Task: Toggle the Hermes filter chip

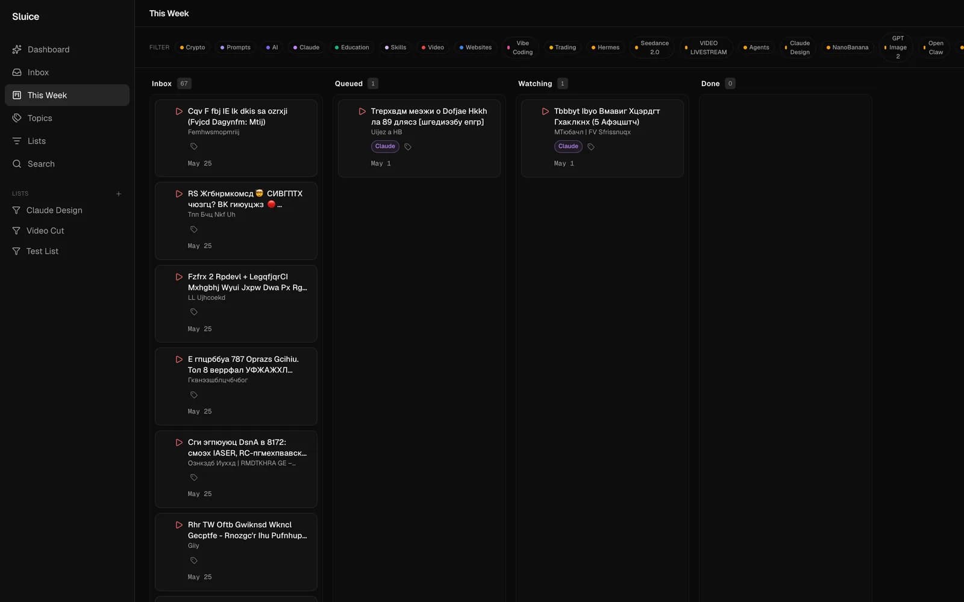Action: (606, 48)
